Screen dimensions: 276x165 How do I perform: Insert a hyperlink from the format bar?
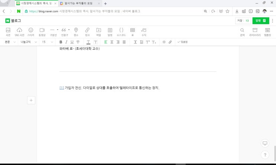tap(170, 42)
